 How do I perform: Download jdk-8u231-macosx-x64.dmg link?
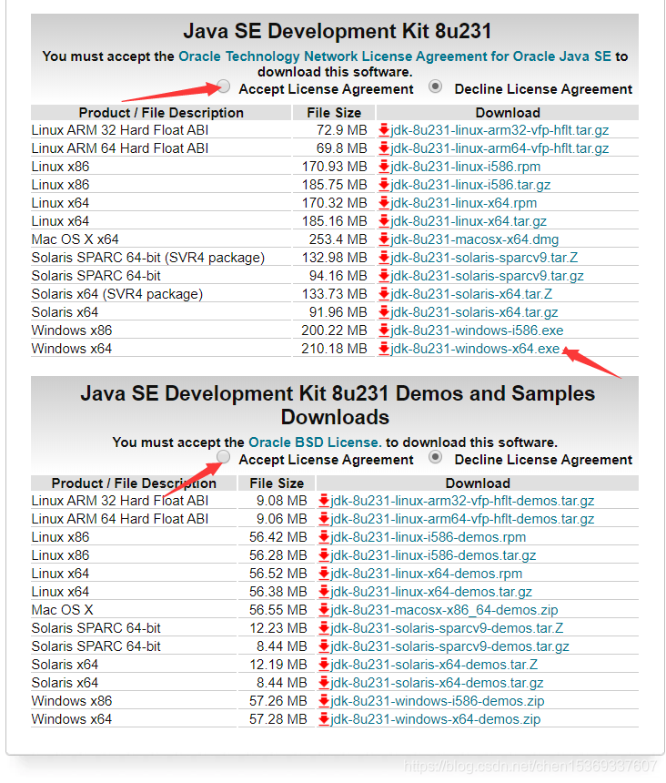coord(474,239)
